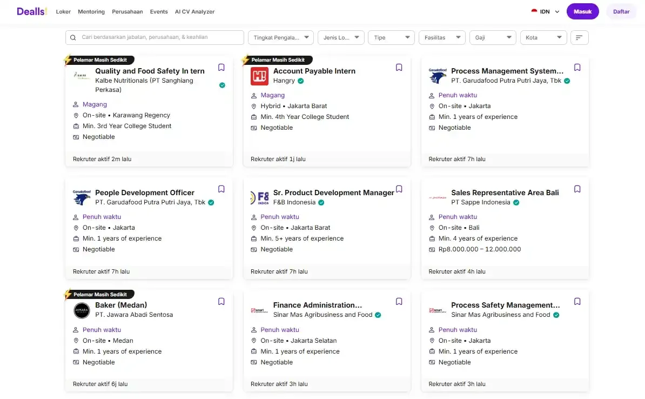Open the AI CV Analyzer page
The image size is (645, 399).
194,11
